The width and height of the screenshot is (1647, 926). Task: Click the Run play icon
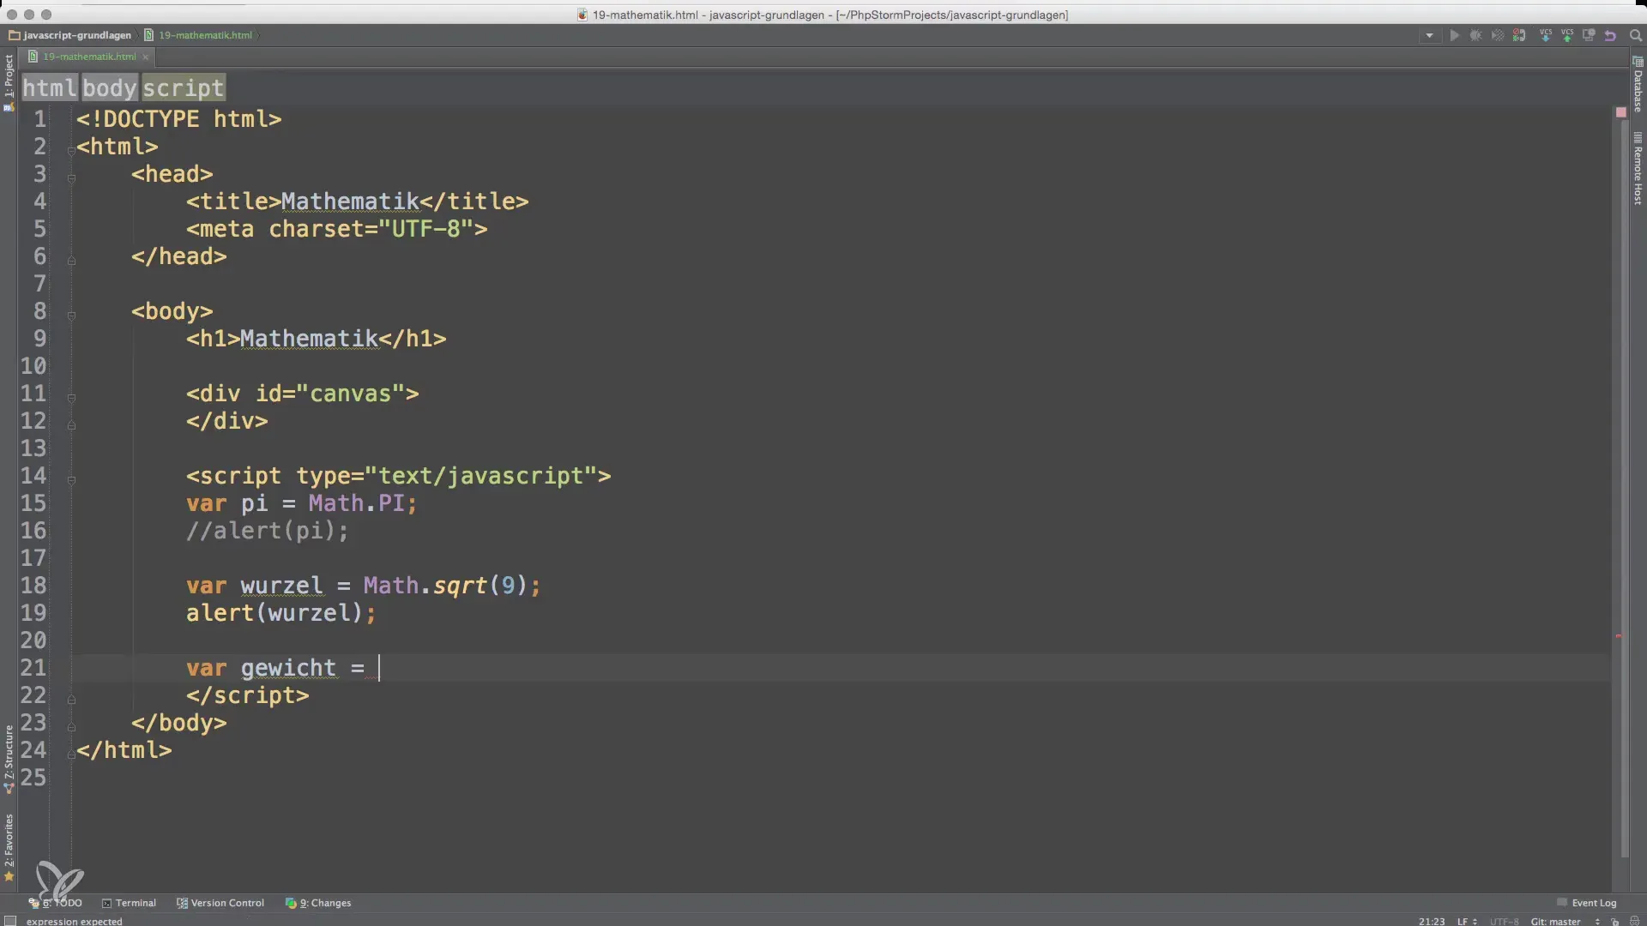pyautogui.click(x=1454, y=36)
